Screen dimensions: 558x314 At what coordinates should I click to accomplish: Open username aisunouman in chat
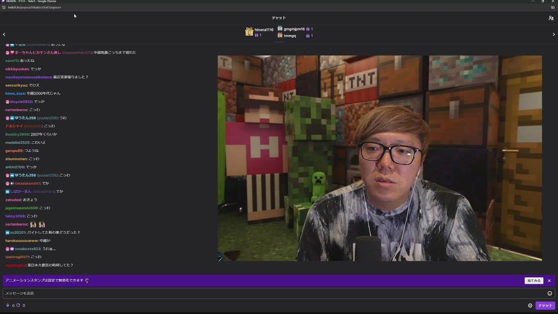click(16, 159)
